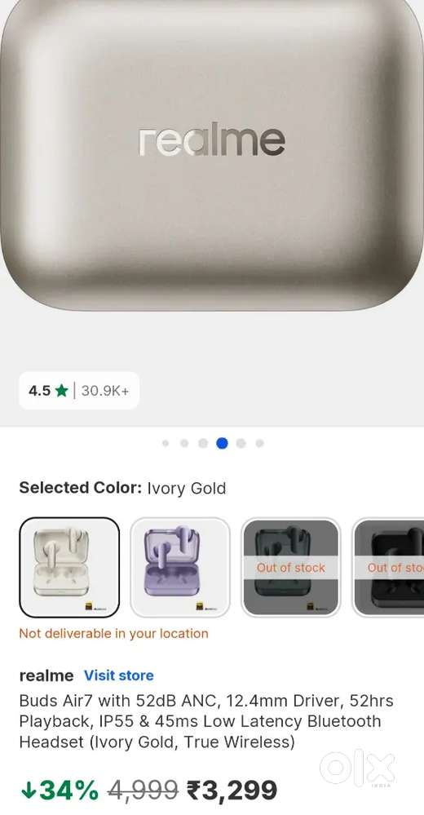
Task: Tap the realme brand name
Action: tap(46, 675)
